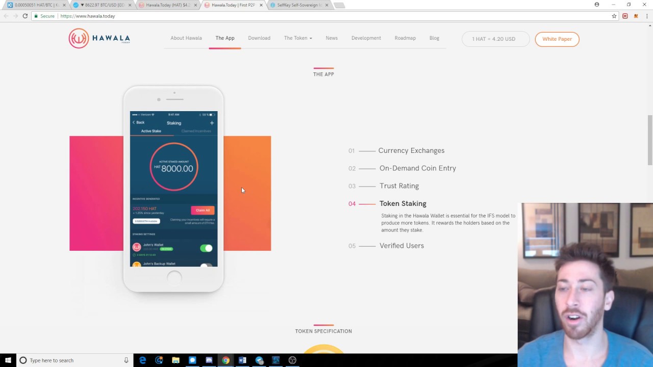The width and height of the screenshot is (653, 367).
Task: Close the SelfKey Self-Sovereign tab
Action: pos(327,5)
